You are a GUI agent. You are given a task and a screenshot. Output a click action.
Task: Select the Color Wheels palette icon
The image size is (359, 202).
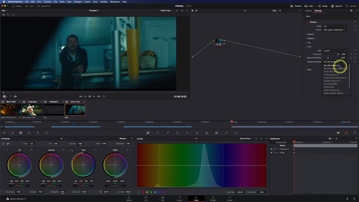click(21, 133)
